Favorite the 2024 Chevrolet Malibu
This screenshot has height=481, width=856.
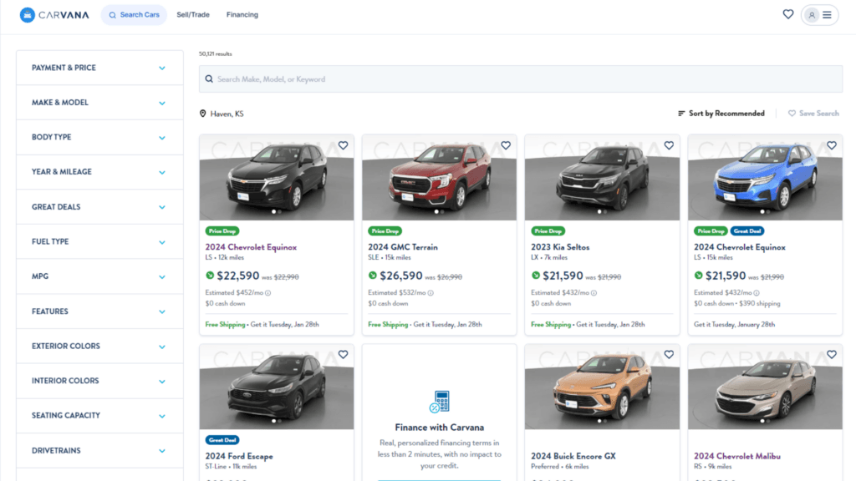832,354
